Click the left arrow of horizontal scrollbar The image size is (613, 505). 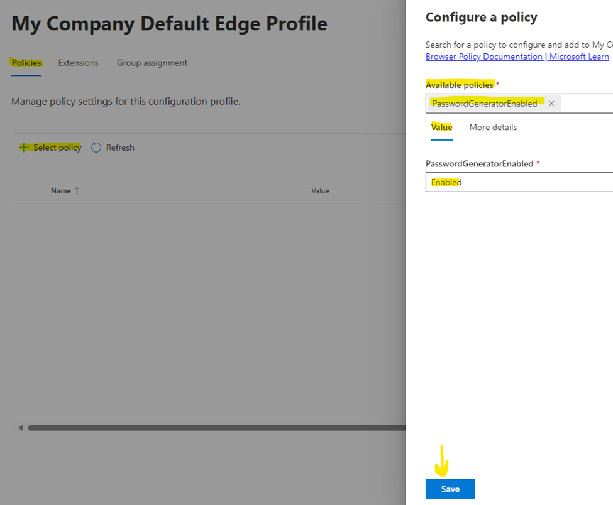[x=20, y=428]
